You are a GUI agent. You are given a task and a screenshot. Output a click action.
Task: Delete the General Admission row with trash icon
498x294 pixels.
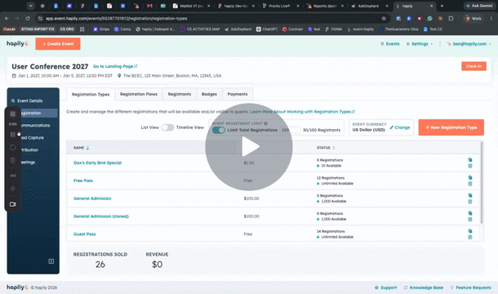pyautogui.click(x=470, y=202)
